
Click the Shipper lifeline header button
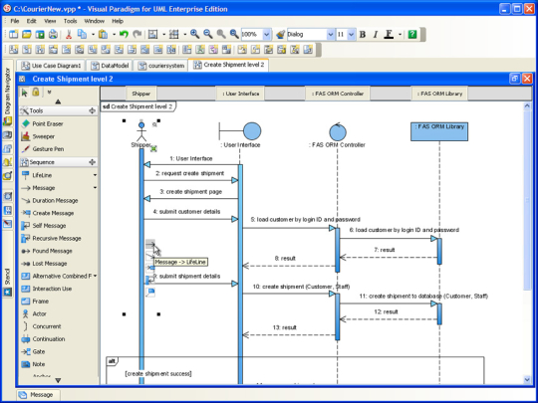pos(141,94)
